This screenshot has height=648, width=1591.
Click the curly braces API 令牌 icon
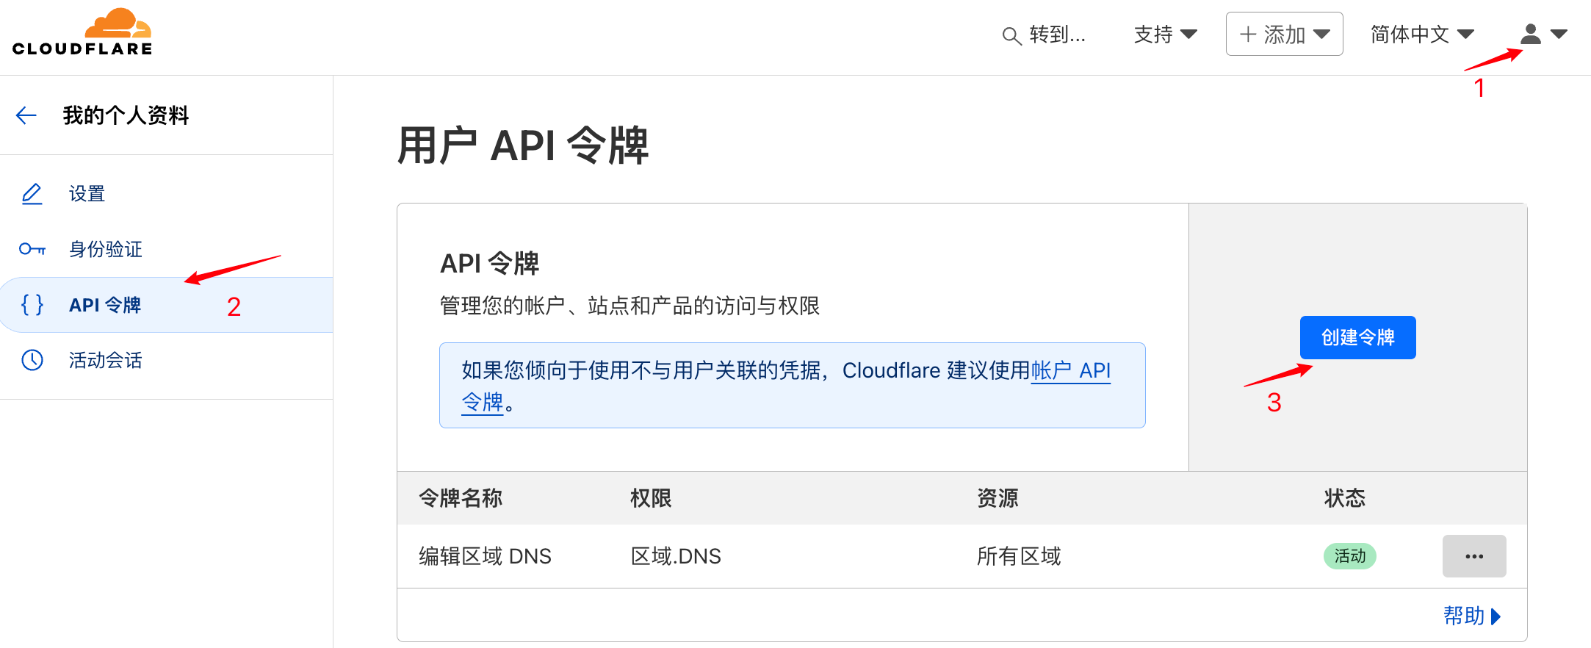point(32,304)
